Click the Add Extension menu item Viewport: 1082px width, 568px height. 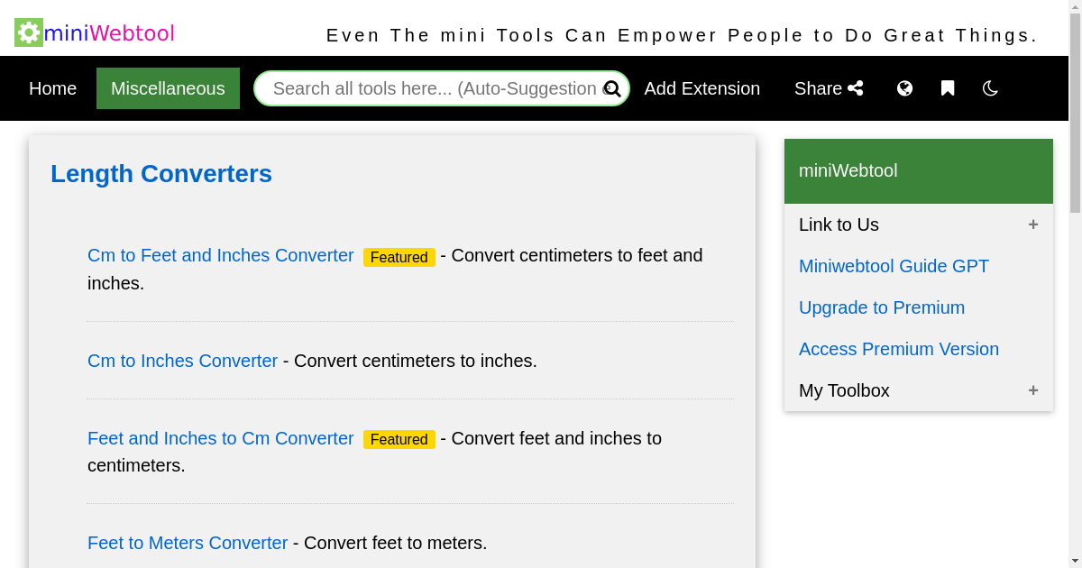(702, 88)
